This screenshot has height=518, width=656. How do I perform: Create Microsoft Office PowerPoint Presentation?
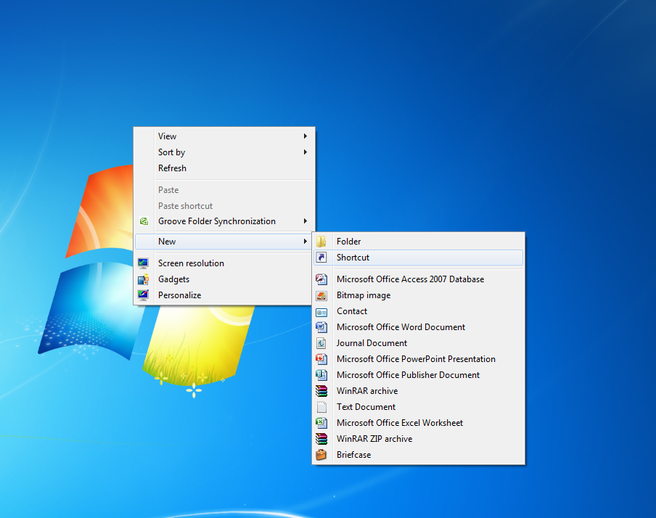[419, 358]
